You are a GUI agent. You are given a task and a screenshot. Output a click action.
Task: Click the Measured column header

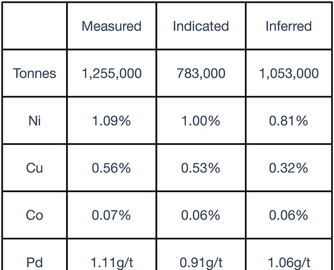pos(111,26)
